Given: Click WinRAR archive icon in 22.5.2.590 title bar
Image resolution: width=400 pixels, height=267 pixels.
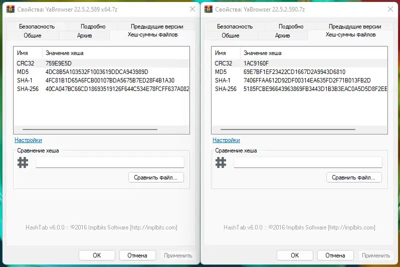Looking at the screenshot, I should click(209, 9).
